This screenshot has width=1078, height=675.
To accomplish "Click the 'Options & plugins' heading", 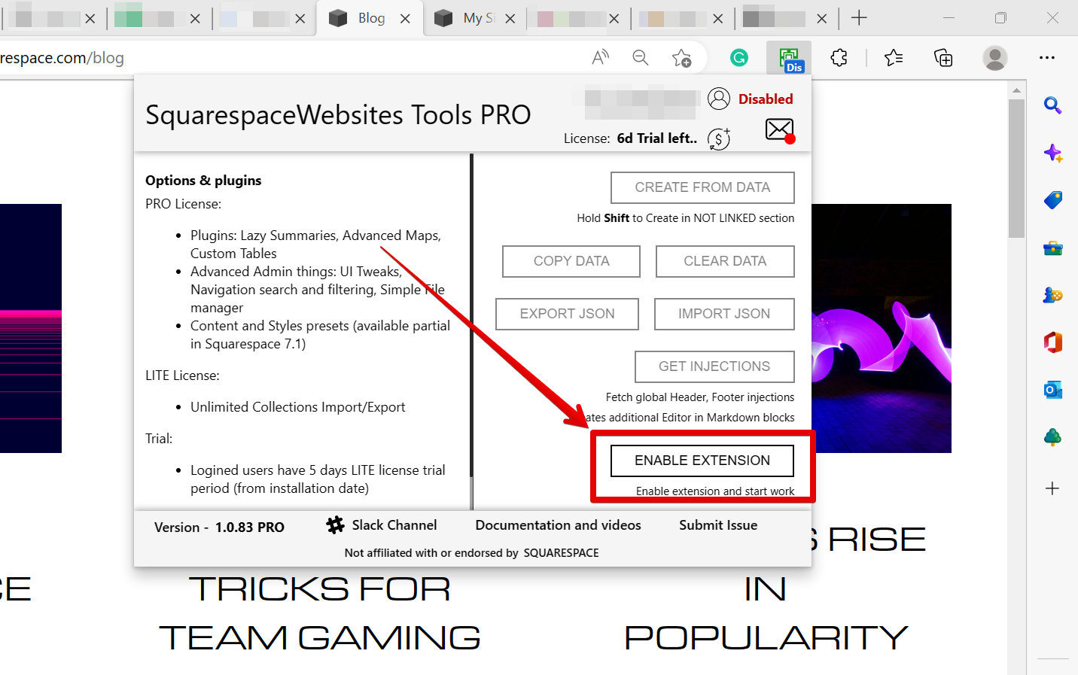I will [x=203, y=181].
